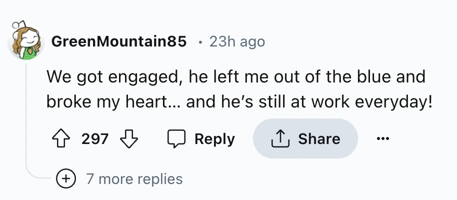Viewport: 457px width, 200px height.
Task: Click the curved thread connector line
Action: click(37, 175)
